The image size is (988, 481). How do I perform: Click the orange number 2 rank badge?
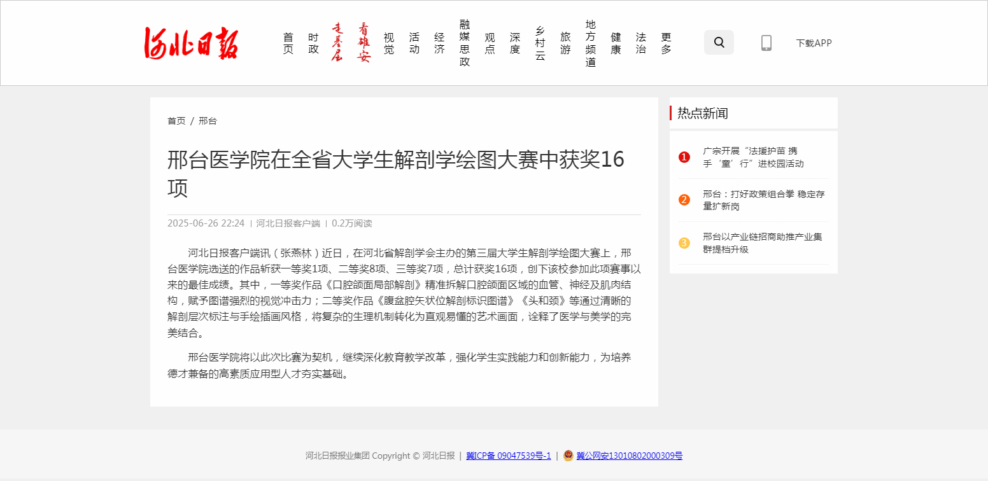pos(684,200)
